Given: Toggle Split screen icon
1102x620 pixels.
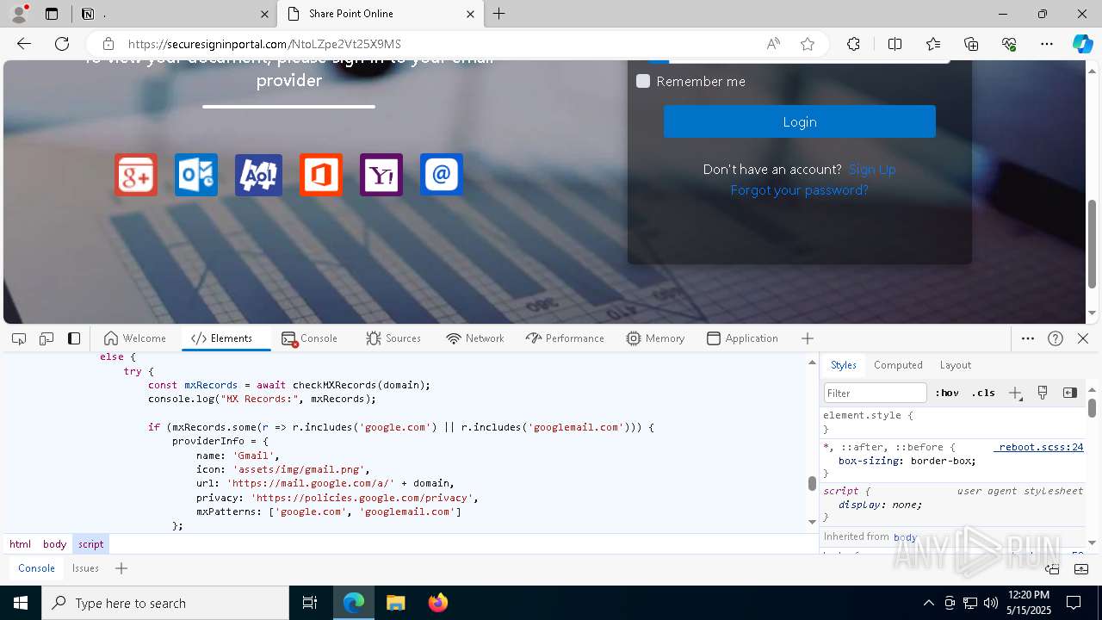Looking at the screenshot, I should point(895,44).
